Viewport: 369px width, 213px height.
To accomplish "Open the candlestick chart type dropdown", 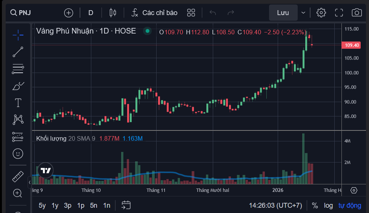I will tap(112, 13).
